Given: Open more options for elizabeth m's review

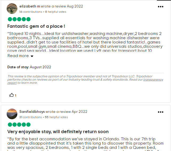Looking at the screenshot, I should click(161, 7).
